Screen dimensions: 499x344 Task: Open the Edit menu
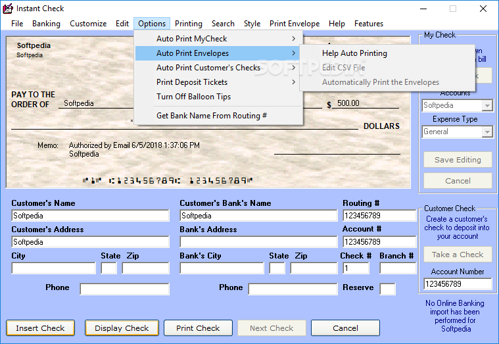point(122,24)
